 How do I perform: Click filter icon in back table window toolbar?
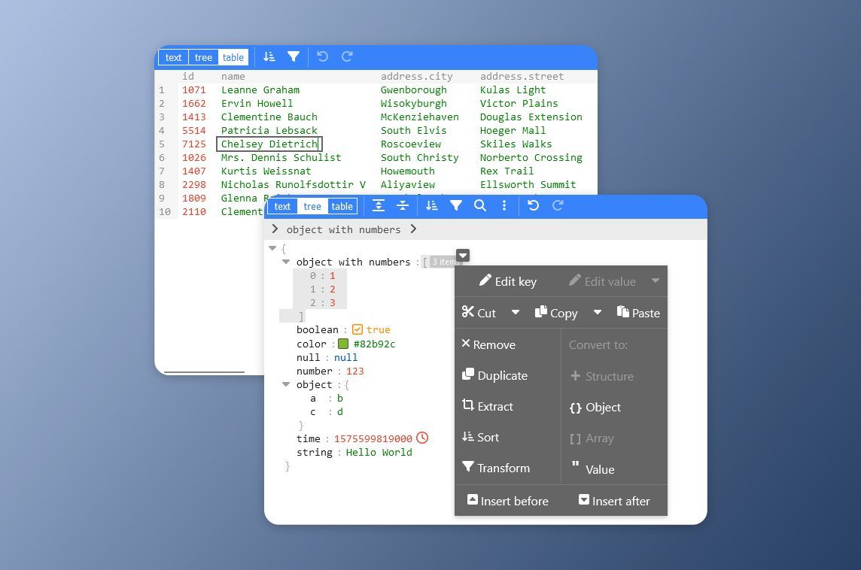pos(294,56)
